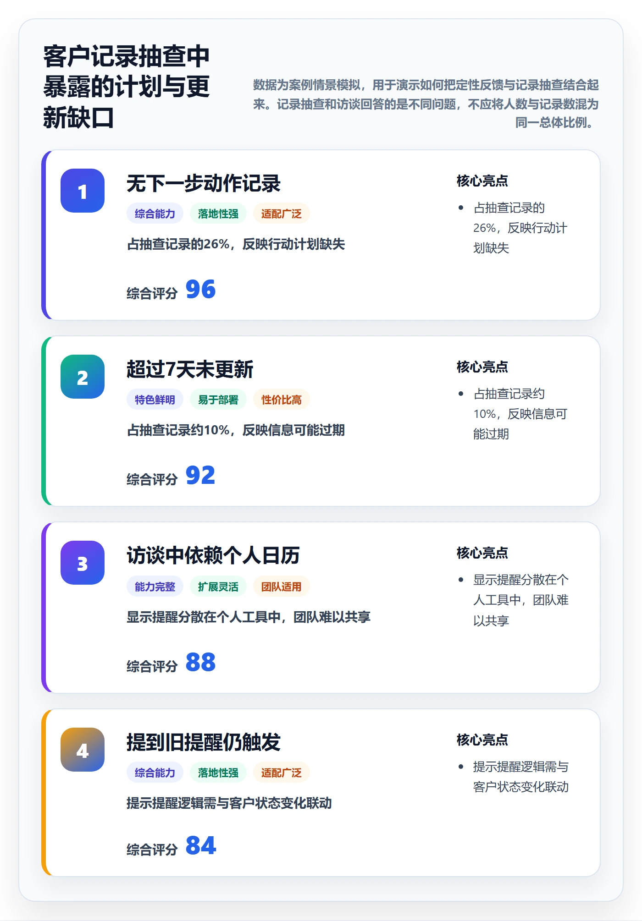Select the 特色鲜明 tag
The height and width of the screenshot is (921, 642).
click(155, 400)
